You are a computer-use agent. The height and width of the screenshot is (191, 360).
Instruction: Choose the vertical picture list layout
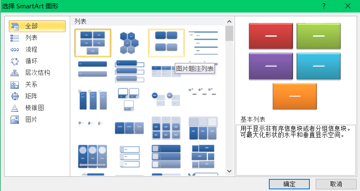point(166,156)
